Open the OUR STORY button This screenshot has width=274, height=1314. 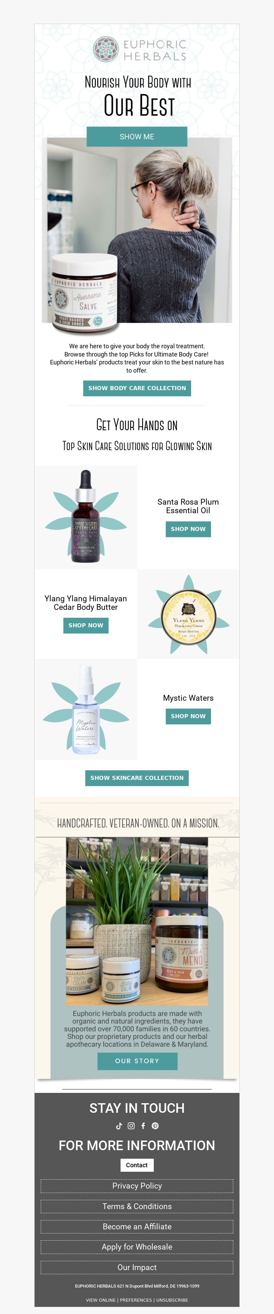[137, 1061]
